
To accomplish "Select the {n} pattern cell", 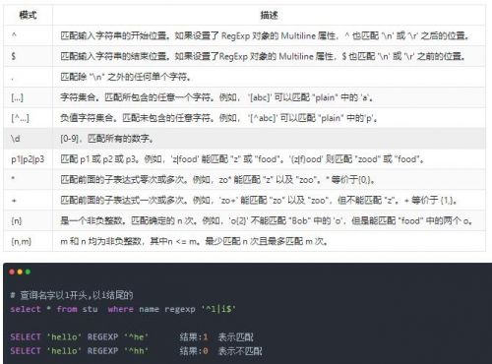I will pyautogui.click(x=28, y=221).
